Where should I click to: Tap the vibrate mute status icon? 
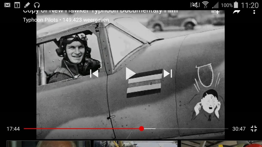click(195, 5)
